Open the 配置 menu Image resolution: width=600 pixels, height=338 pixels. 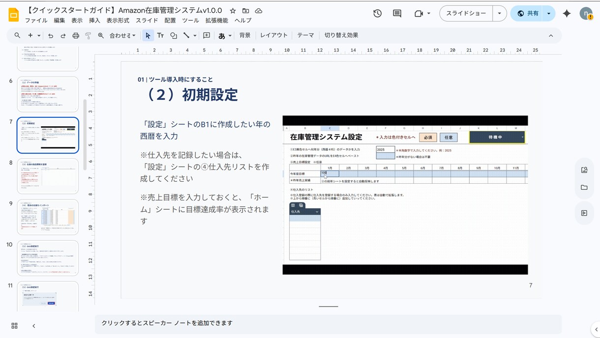pos(170,21)
